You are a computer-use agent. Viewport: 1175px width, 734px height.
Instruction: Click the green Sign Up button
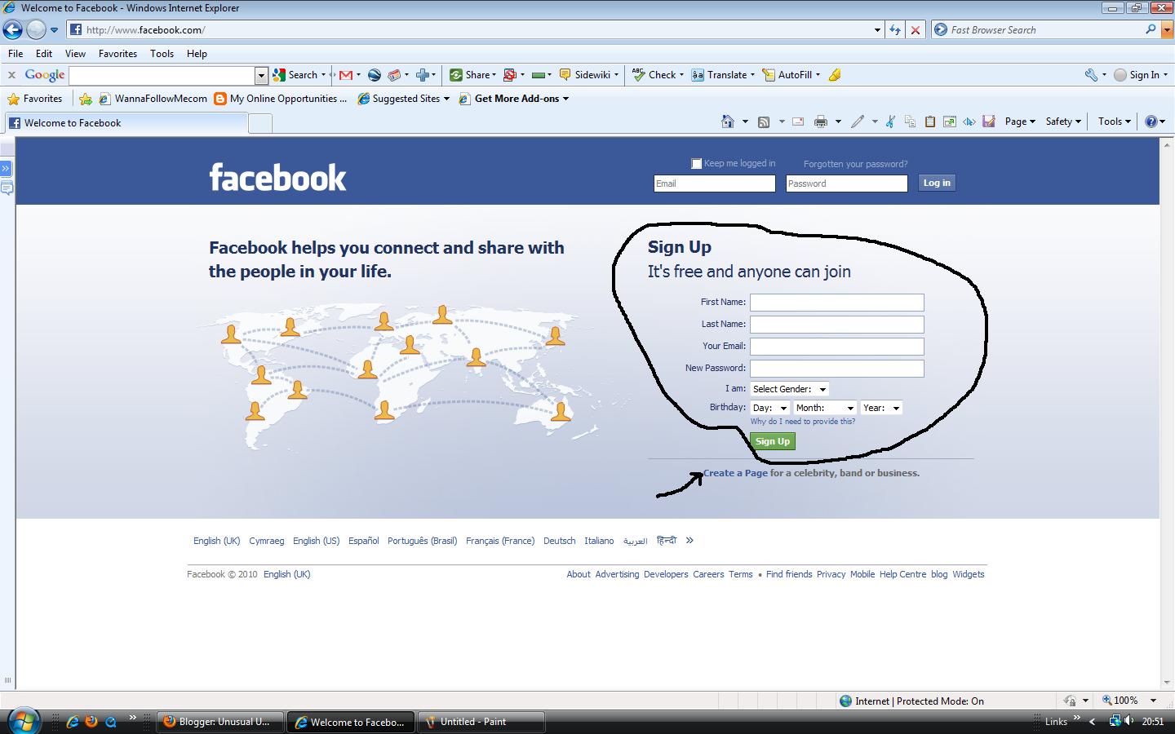[x=772, y=441]
